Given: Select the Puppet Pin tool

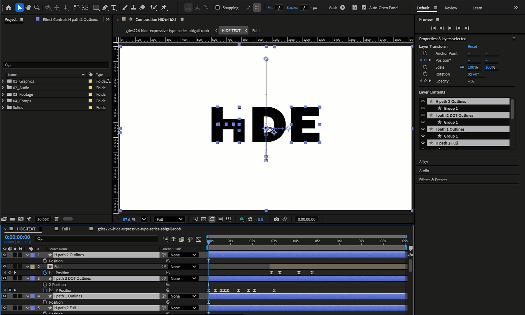Looking at the screenshot, I should pyautogui.click(x=164, y=8).
